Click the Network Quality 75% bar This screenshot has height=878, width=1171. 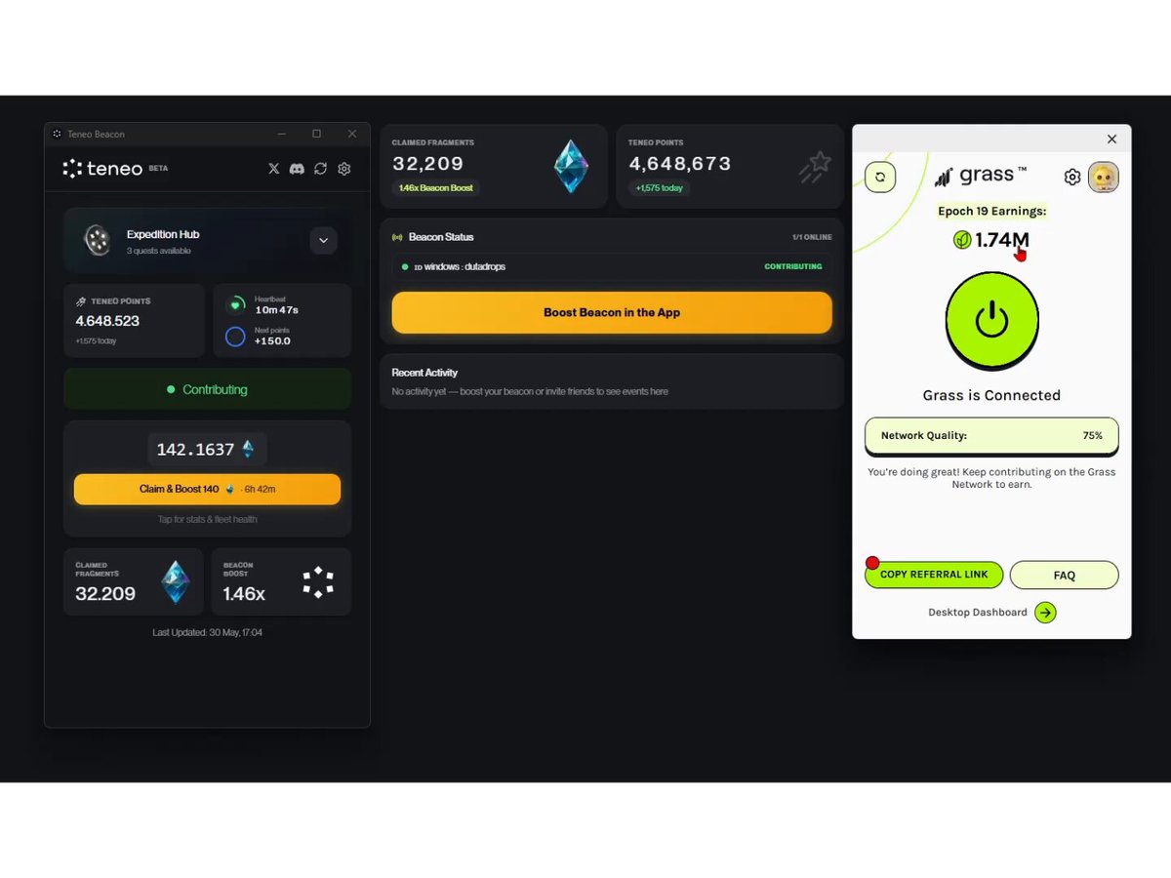(x=991, y=436)
